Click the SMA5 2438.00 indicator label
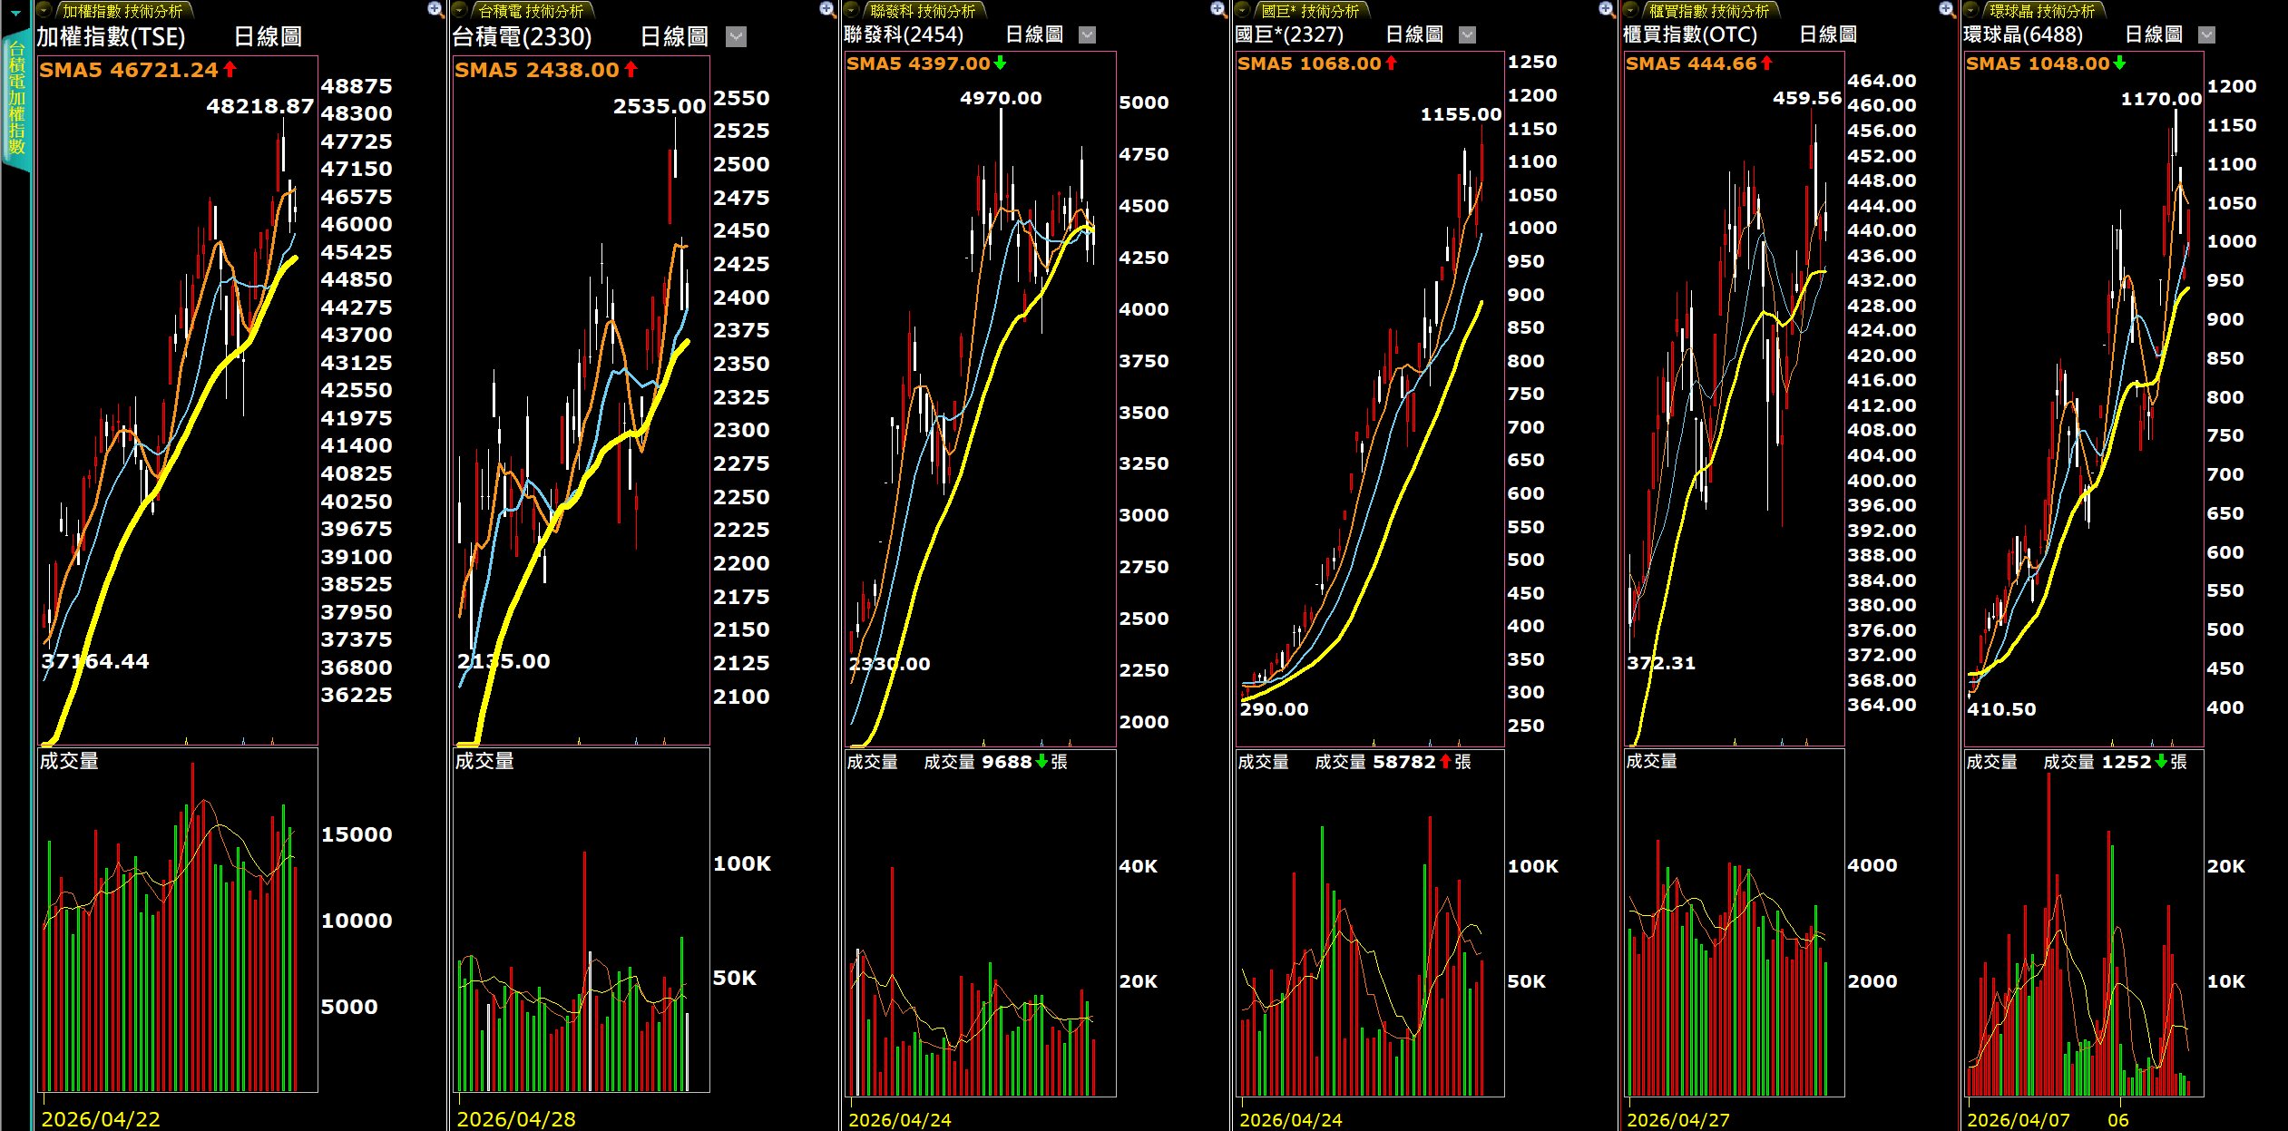Screen dimensions: 2288x1131 (x=546, y=70)
